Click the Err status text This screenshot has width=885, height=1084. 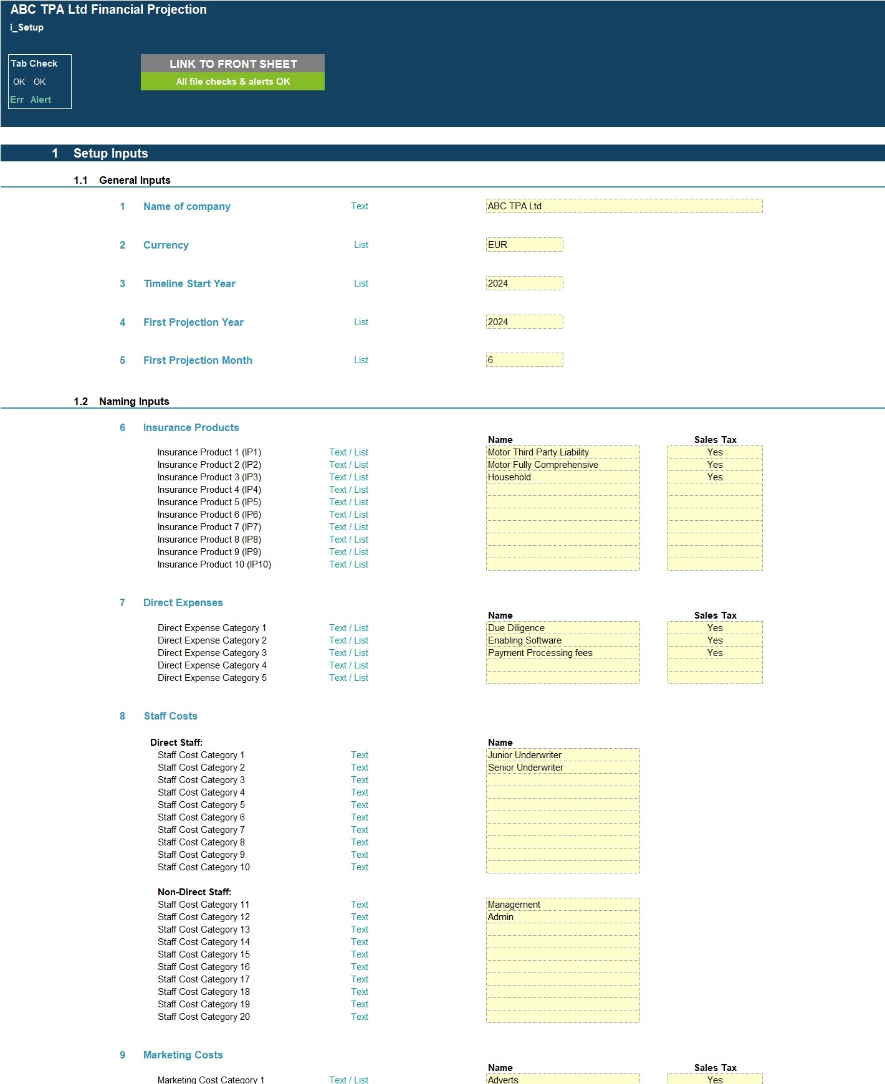point(17,100)
